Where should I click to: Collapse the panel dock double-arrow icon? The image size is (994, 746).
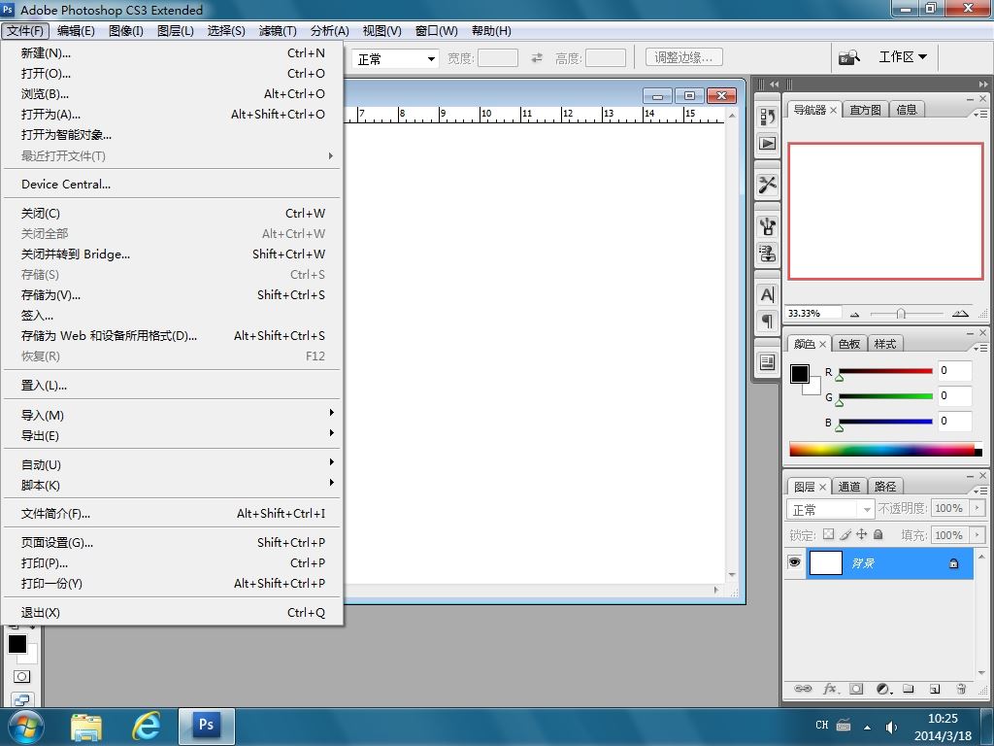983,84
